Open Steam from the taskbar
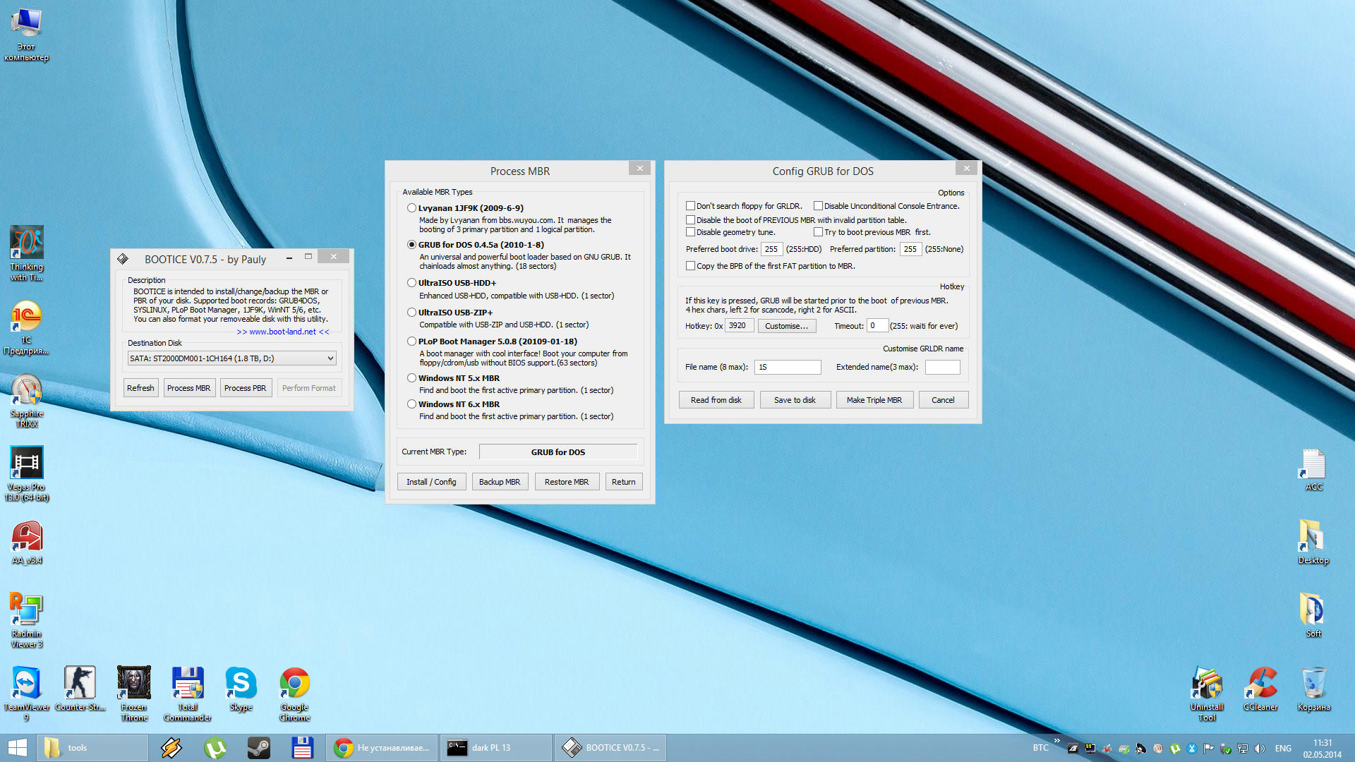 click(258, 748)
